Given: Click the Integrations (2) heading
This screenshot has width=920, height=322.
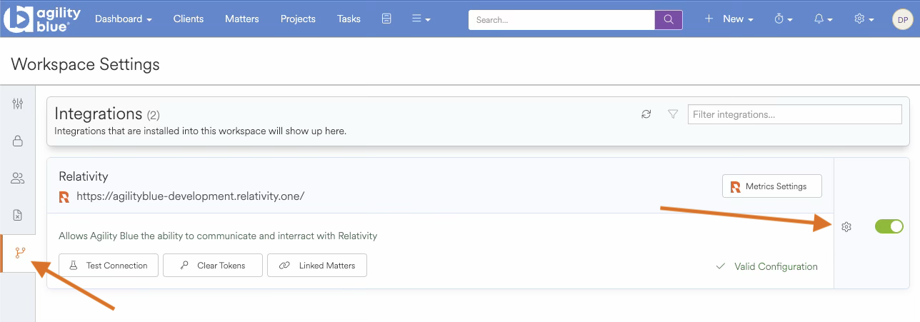Looking at the screenshot, I should (107, 114).
